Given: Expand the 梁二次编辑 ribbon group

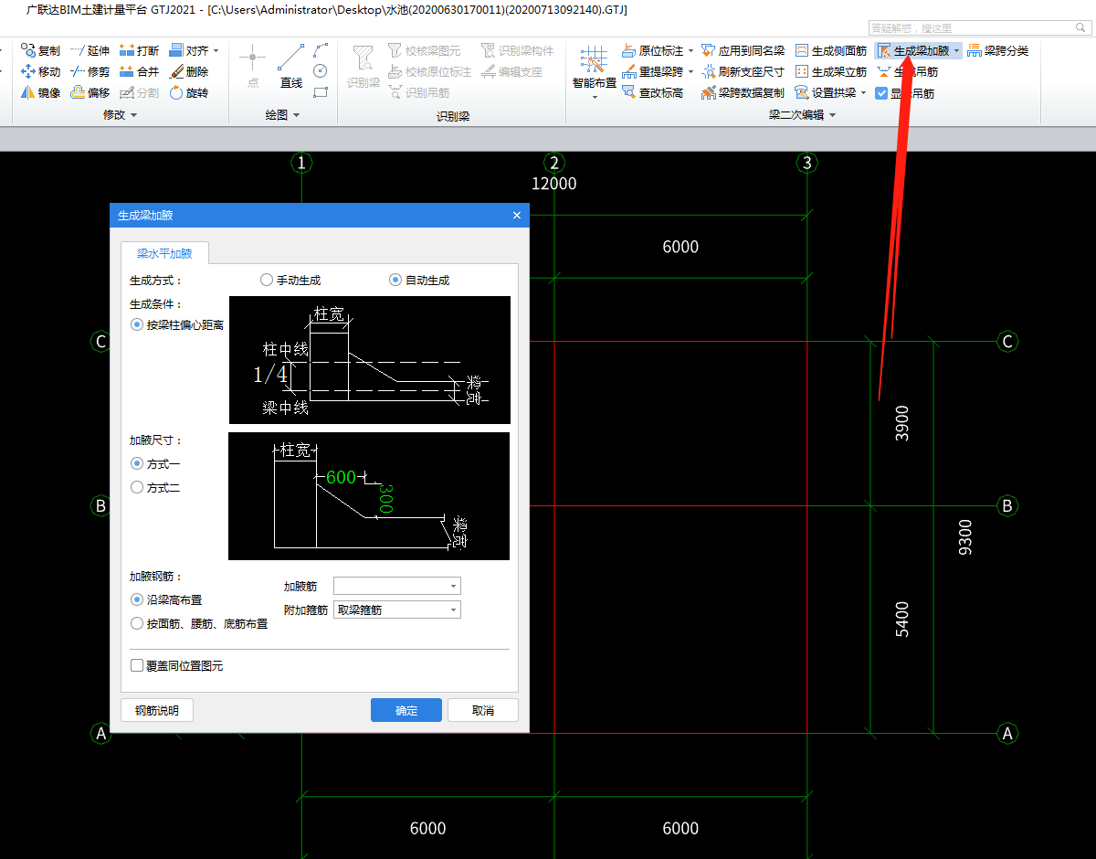Looking at the screenshot, I should point(832,115).
